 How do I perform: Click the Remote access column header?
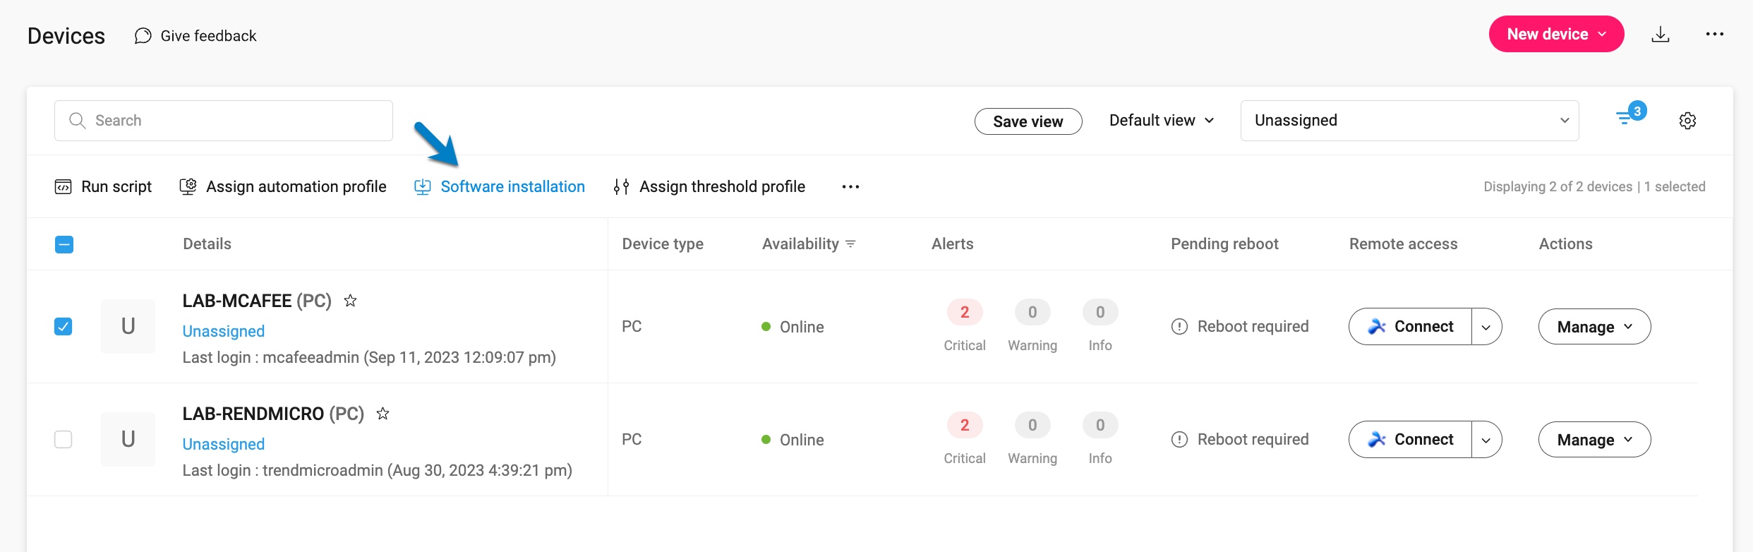(1403, 244)
